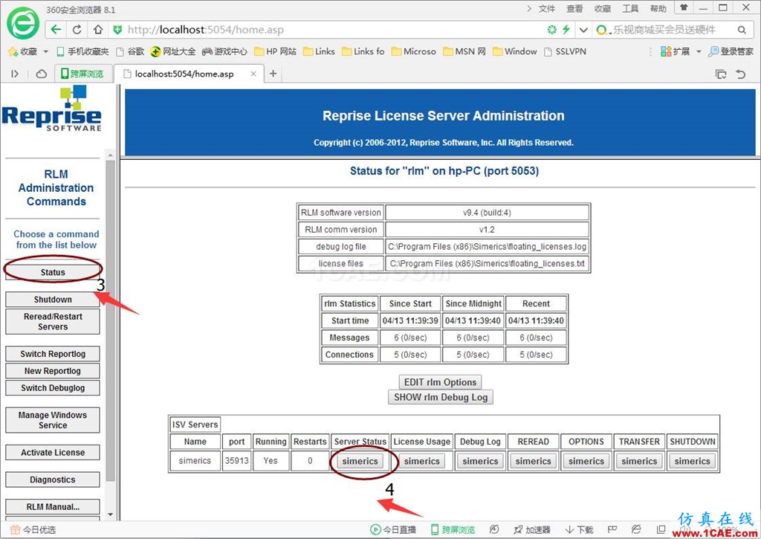The image size is (761, 539).
Task: Open the HP bookmark folder
Action: tap(275, 51)
